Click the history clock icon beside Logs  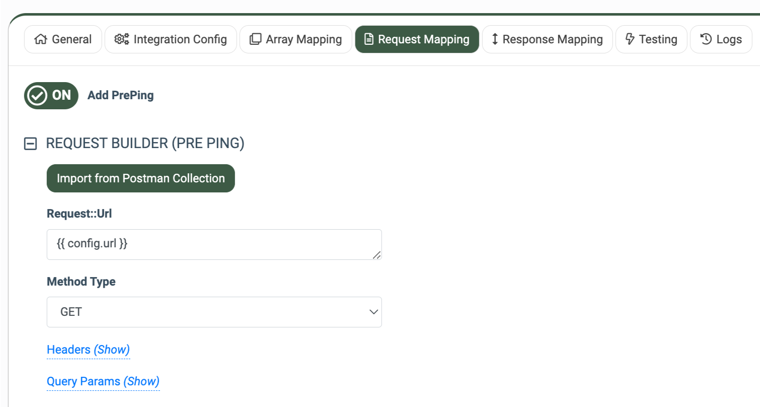(x=706, y=39)
